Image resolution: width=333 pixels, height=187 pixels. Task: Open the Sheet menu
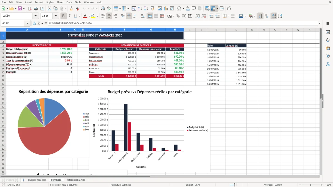60,2
